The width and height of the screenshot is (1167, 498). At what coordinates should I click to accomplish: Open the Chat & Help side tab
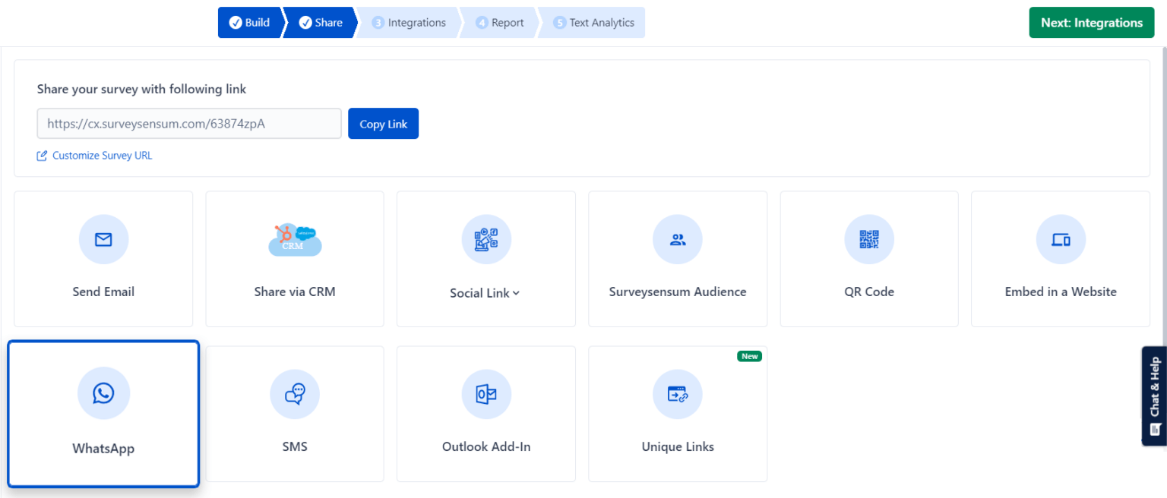pyautogui.click(x=1155, y=396)
